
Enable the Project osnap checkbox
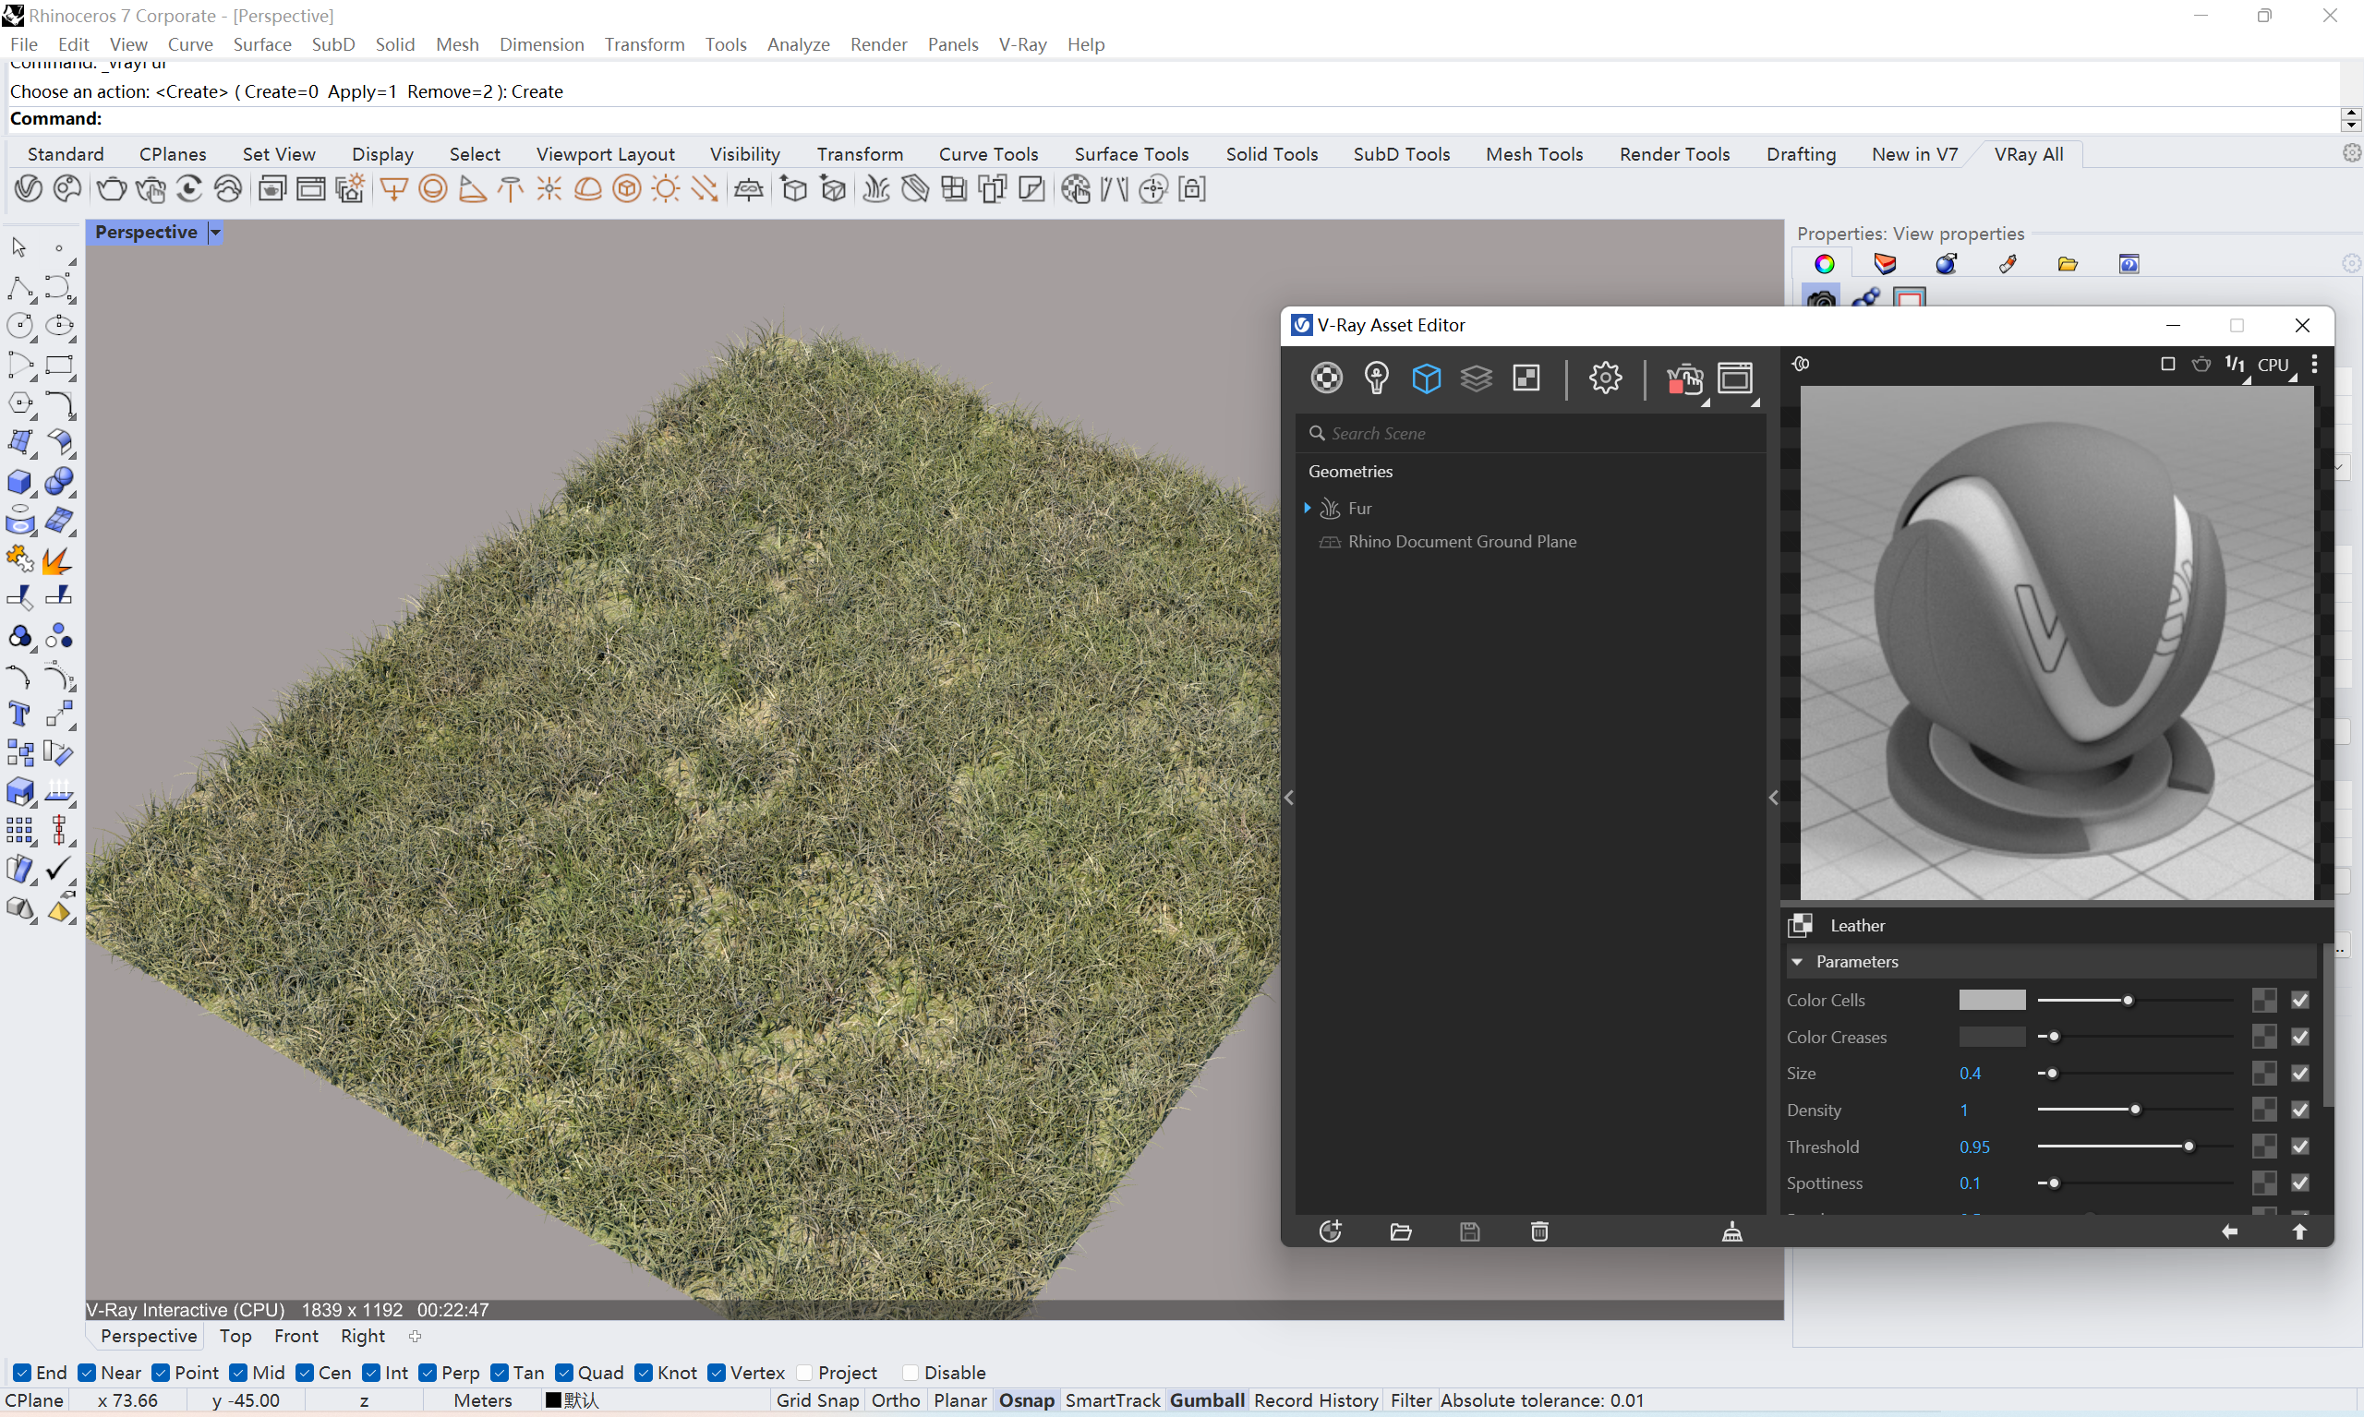(804, 1372)
